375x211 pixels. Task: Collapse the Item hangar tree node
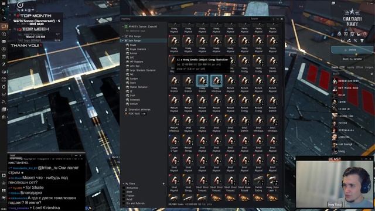(x=123, y=40)
